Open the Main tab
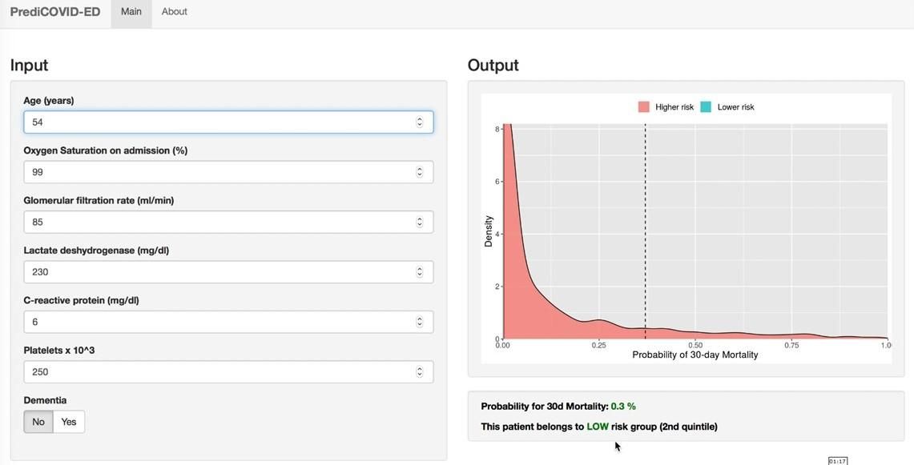Image resolution: width=914 pixels, height=465 pixels. [131, 12]
